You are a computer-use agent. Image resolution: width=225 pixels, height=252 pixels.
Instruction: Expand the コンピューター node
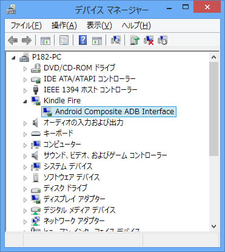pos(25,145)
